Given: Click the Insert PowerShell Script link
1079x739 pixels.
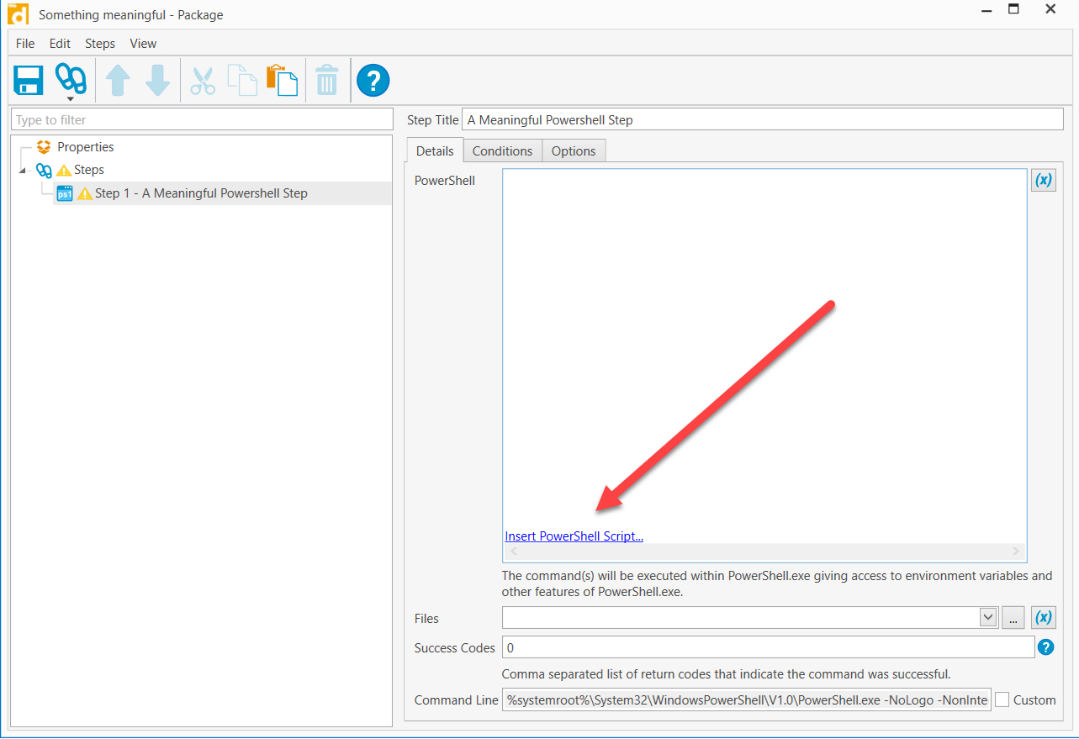Looking at the screenshot, I should (x=574, y=536).
